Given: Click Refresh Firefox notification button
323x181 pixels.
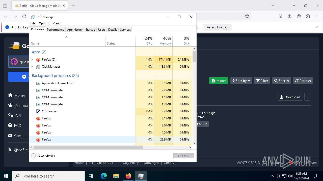Looking at the screenshot, I should pyautogui.click(x=217, y=27).
